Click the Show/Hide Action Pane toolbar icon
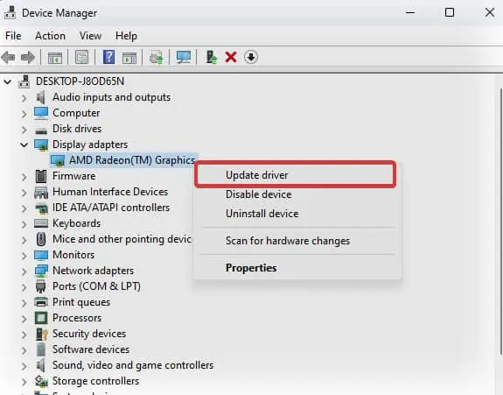The width and height of the screenshot is (503, 395). click(129, 58)
